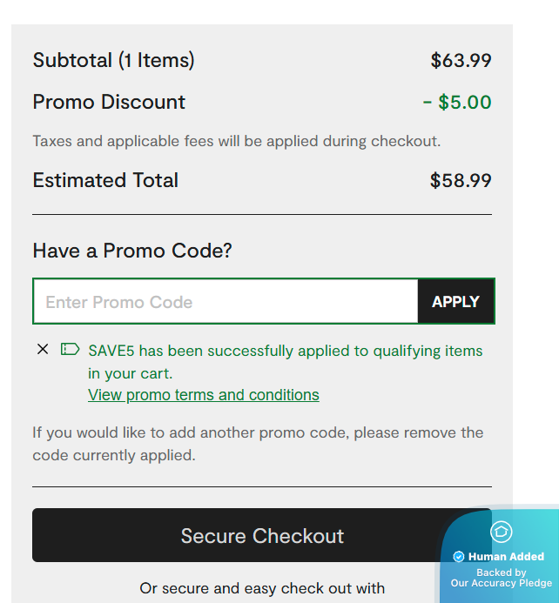Click the promo tag icon beside SAVE5

pyautogui.click(x=70, y=350)
